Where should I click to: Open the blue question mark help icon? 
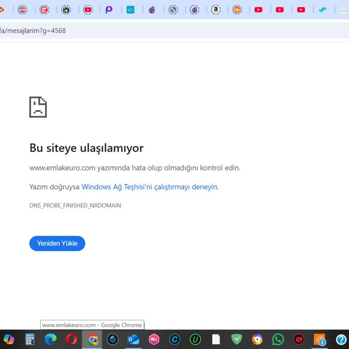(341, 339)
